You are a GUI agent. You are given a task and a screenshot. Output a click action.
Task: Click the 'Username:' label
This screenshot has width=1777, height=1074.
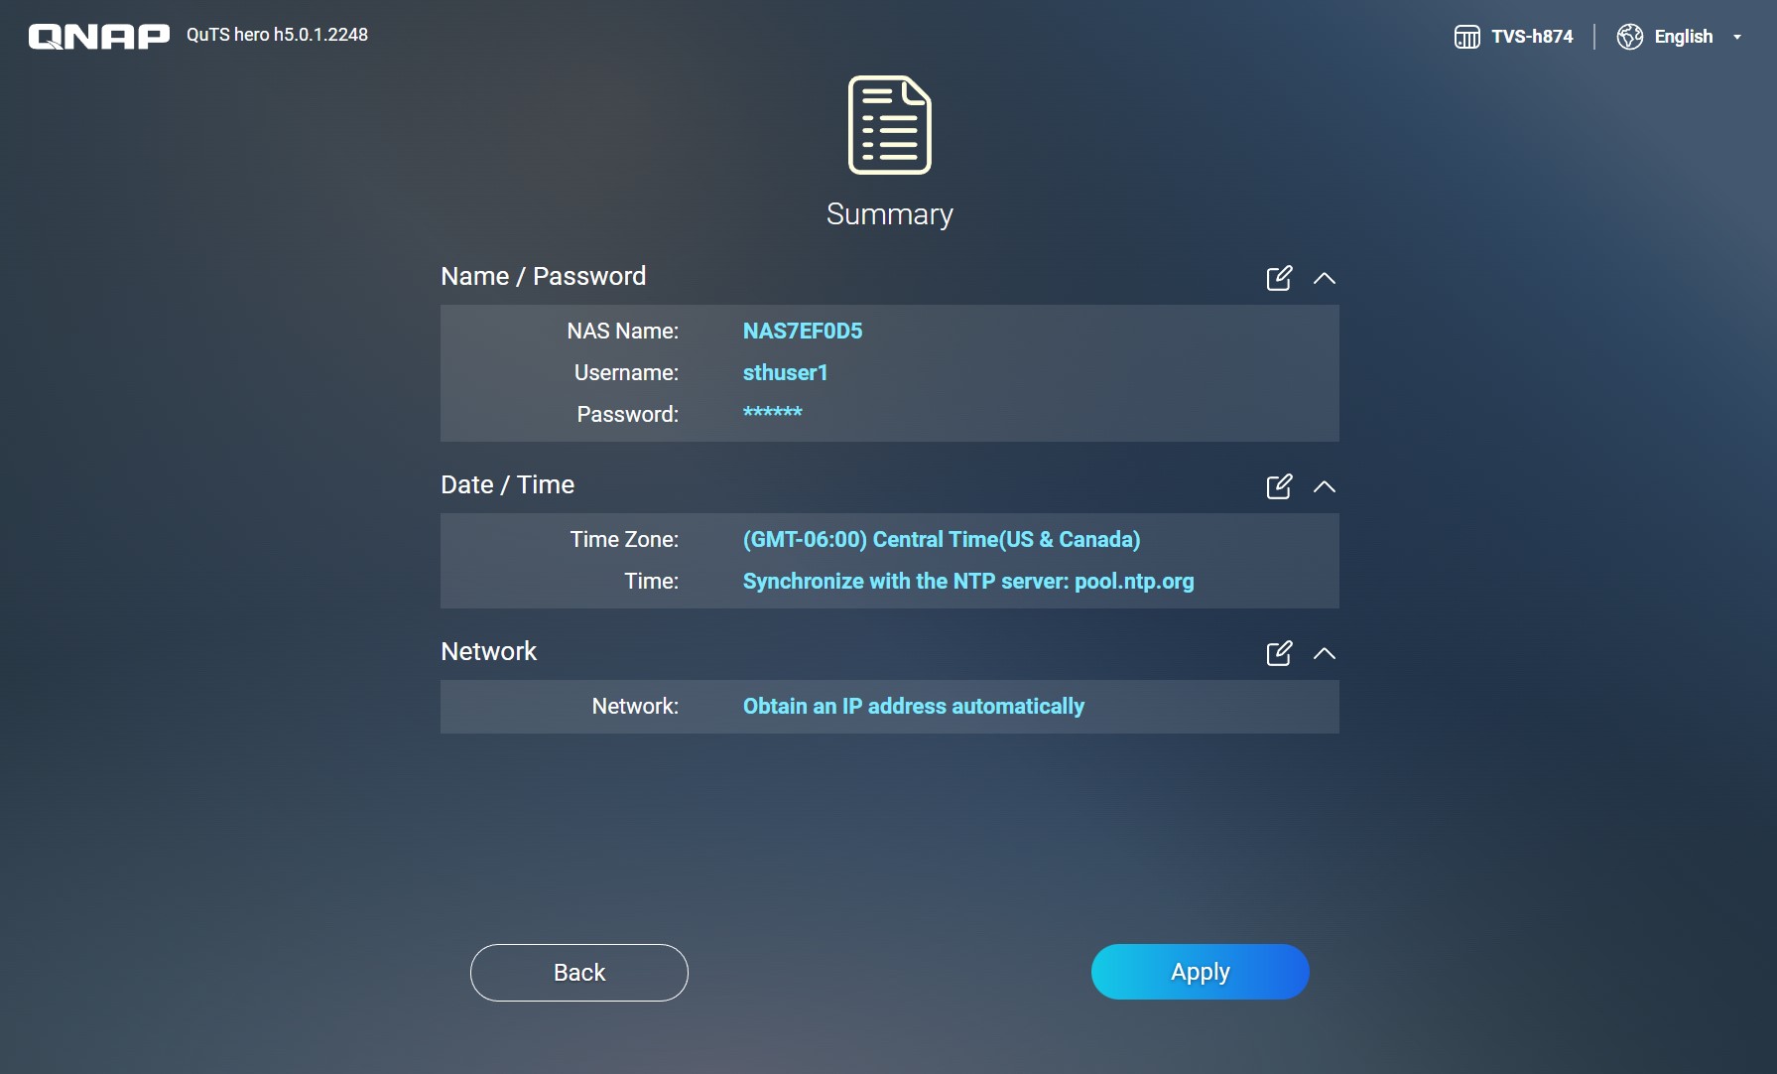click(x=627, y=373)
